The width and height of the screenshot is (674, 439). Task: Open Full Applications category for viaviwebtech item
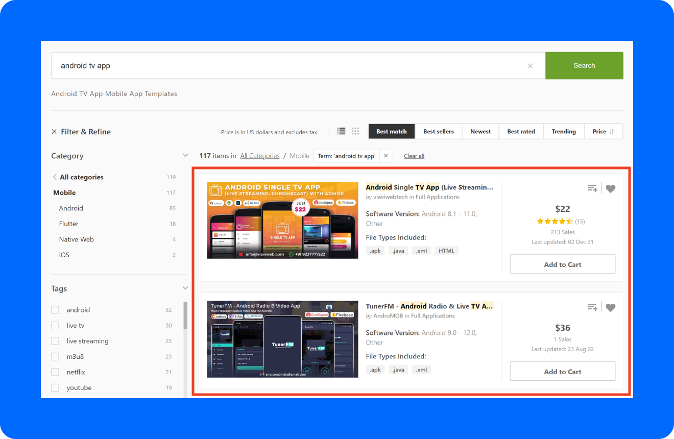438,197
